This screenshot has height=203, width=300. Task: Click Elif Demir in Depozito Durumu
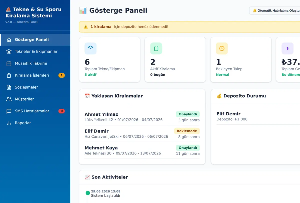coord(228,114)
